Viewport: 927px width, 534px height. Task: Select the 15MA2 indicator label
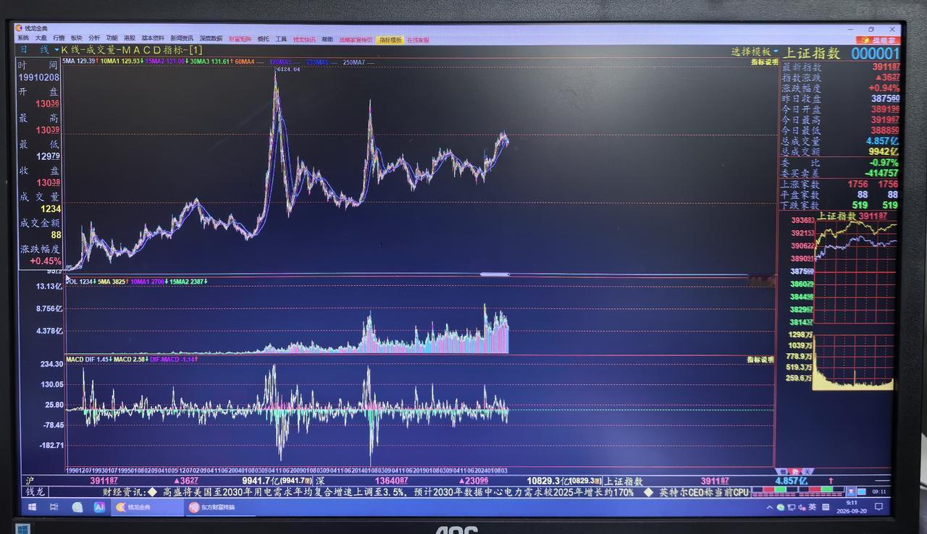pyautogui.click(x=167, y=62)
